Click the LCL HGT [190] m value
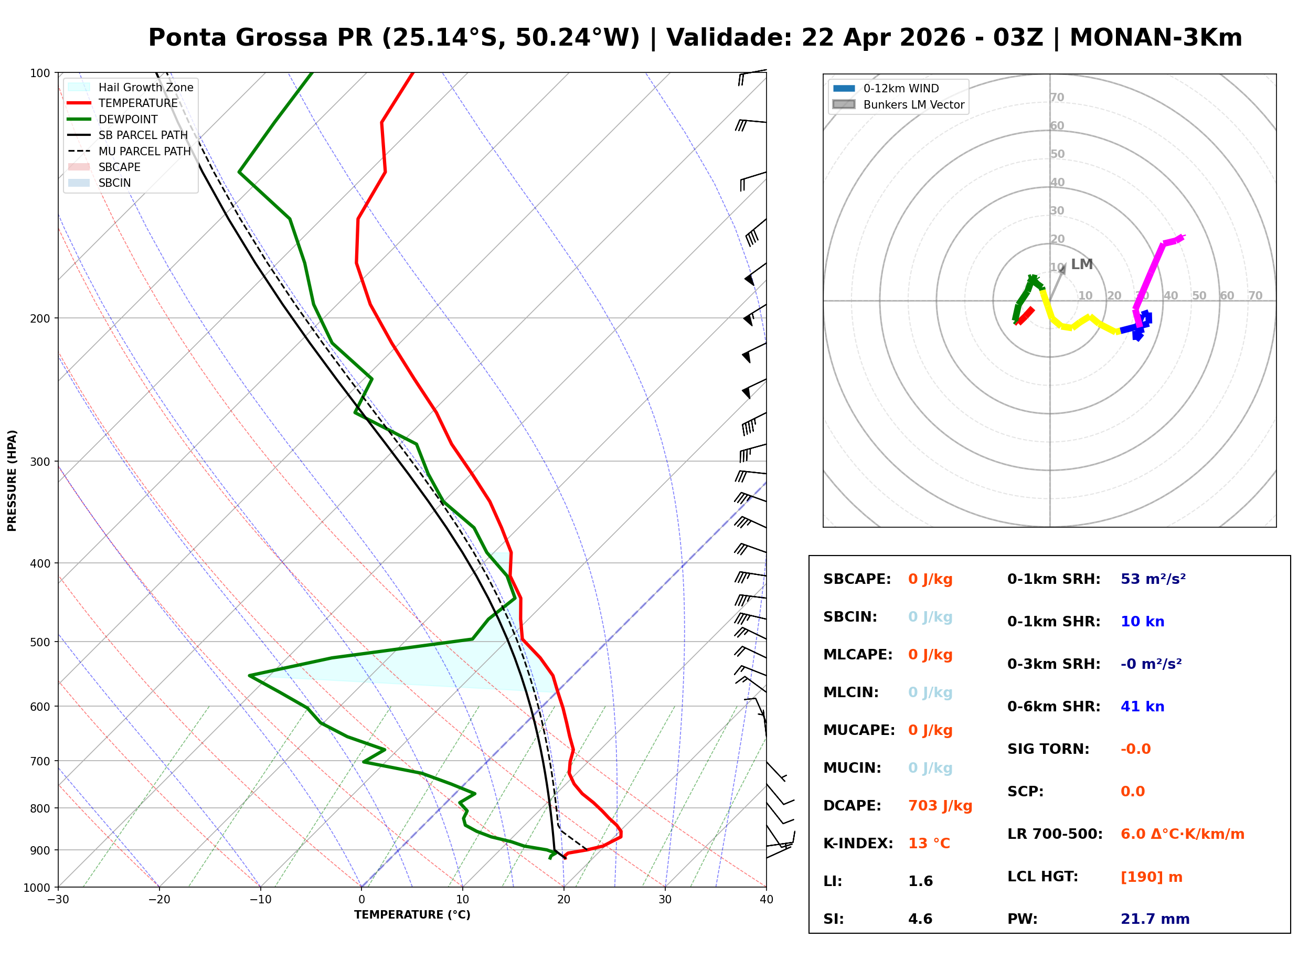 click(1152, 877)
